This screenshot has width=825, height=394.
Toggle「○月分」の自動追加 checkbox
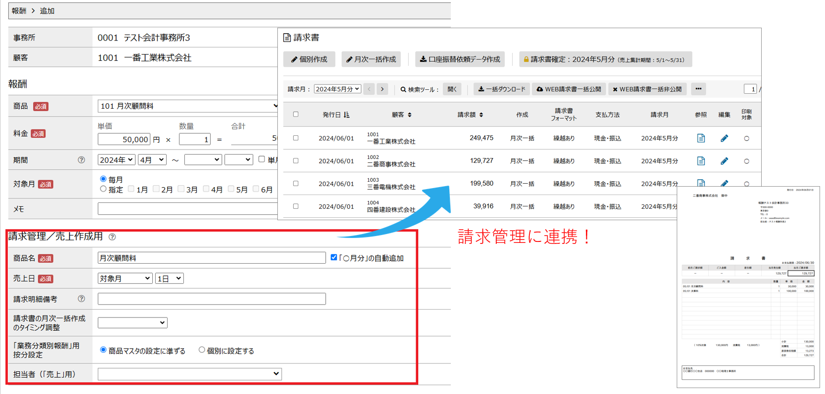(x=334, y=257)
